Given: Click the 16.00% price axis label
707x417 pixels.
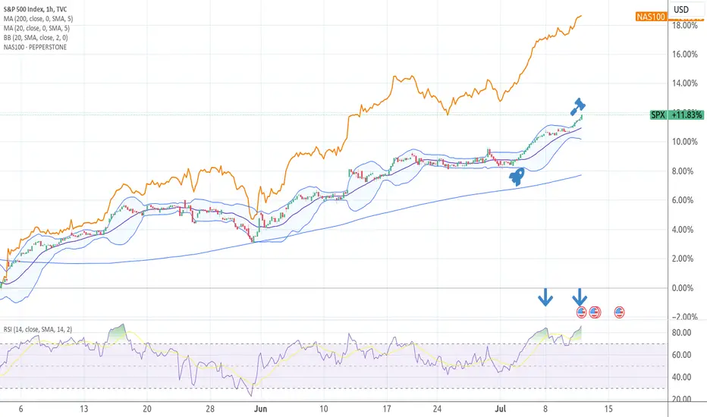Looking at the screenshot, I should tap(684, 54).
